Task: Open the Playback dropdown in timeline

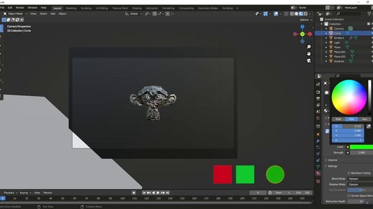Action: 10,193
